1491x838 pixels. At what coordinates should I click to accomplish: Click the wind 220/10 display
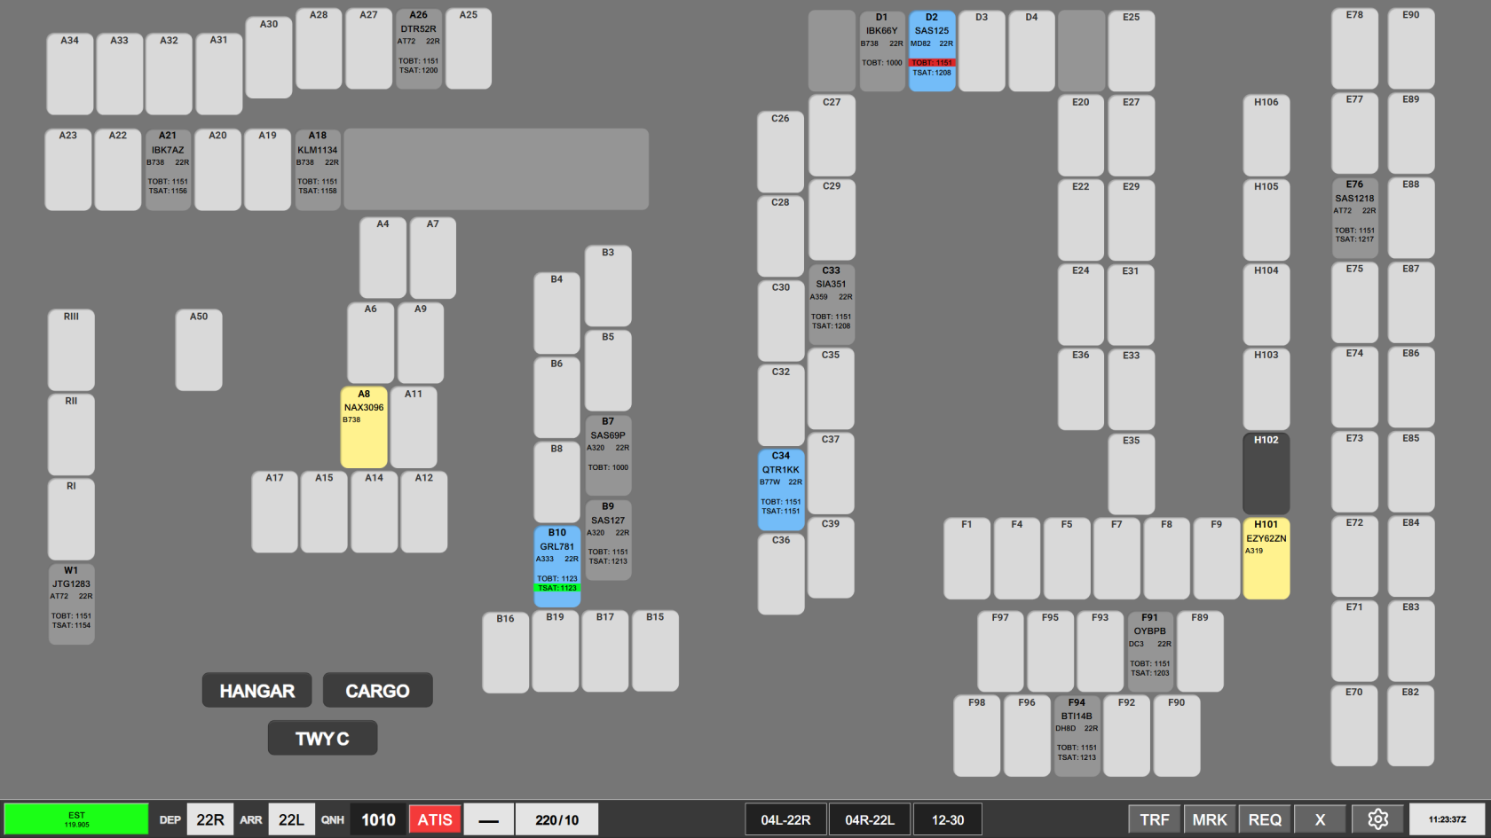(557, 819)
